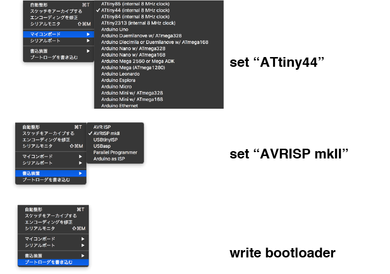The height and width of the screenshot is (274, 390).
Task: Click the write bootloader caption text
Action: [x=283, y=253]
